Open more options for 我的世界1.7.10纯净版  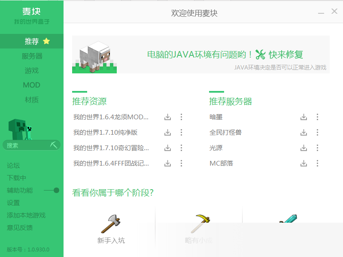181,133
